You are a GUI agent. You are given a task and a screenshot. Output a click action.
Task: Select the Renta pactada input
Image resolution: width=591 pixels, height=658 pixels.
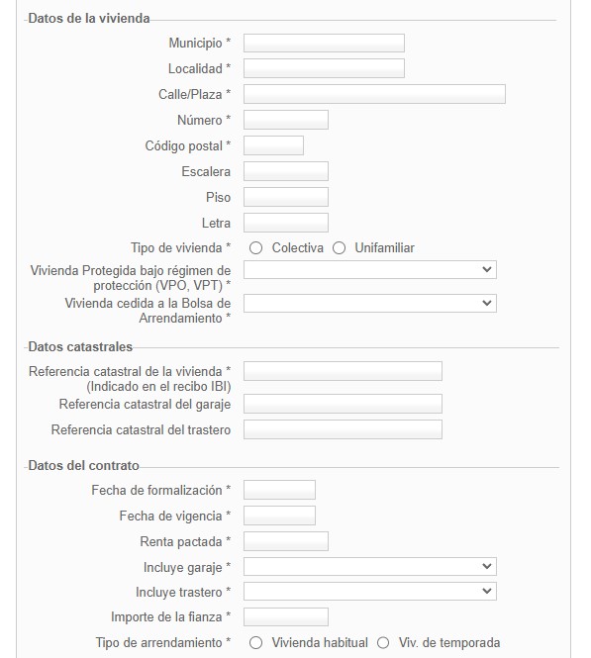286,541
